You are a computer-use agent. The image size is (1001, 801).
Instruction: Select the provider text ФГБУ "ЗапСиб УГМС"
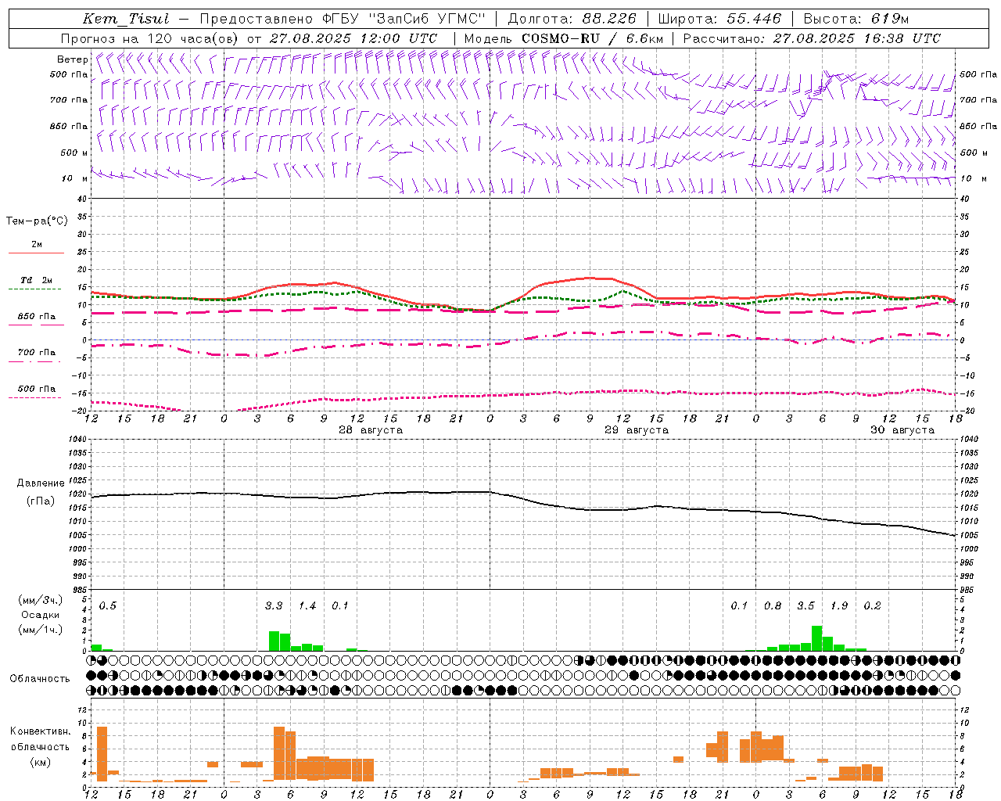click(404, 19)
